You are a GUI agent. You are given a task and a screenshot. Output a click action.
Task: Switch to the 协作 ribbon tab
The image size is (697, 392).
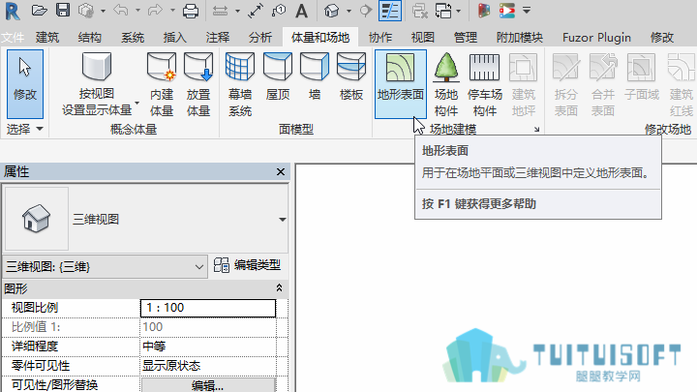pyautogui.click(x=380, y=38)
